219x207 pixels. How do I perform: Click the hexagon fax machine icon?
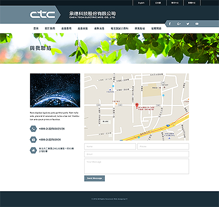coord(33,139)
